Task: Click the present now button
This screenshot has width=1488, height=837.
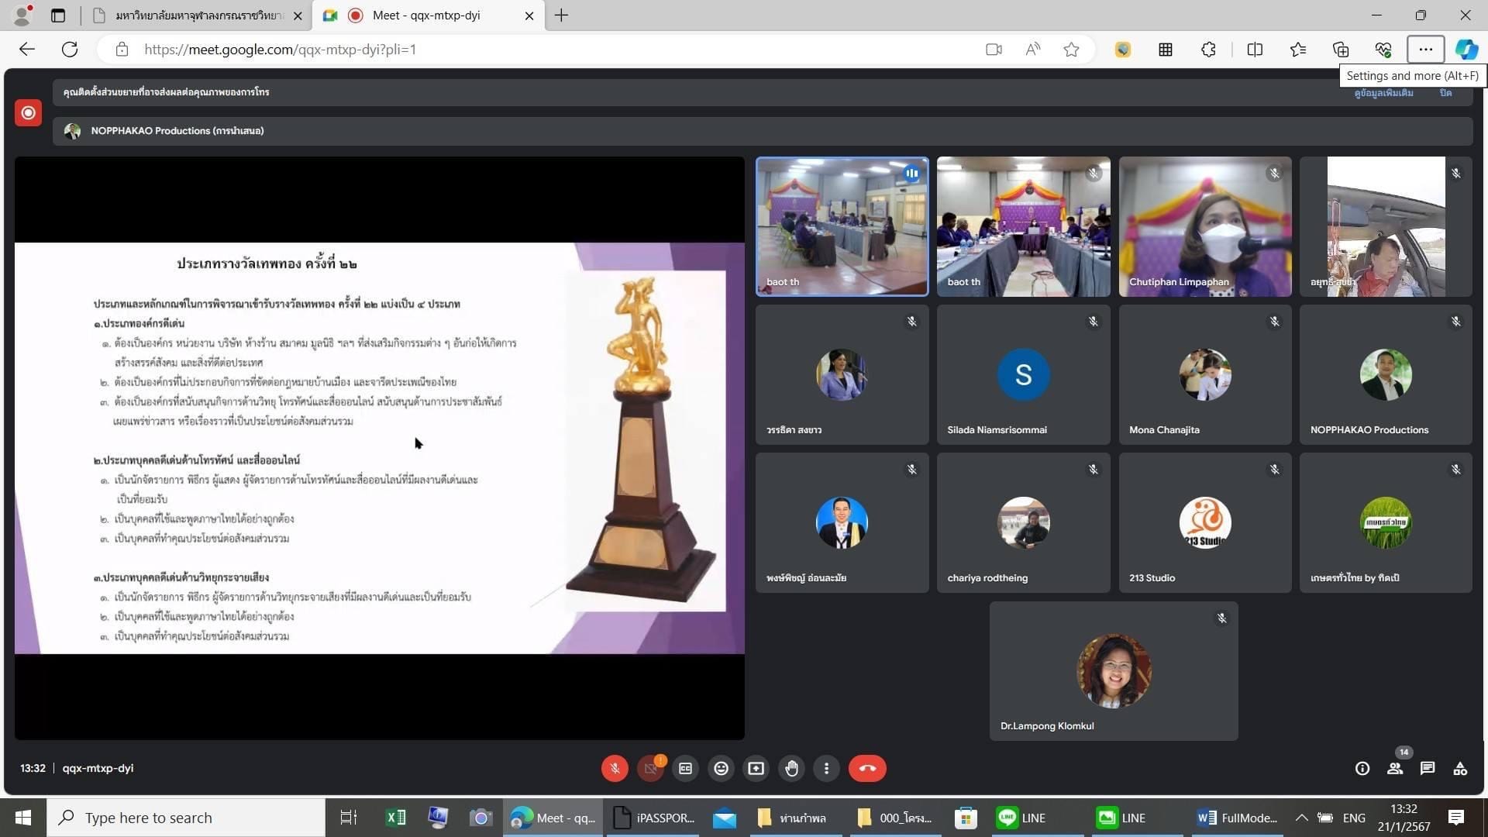Action: click(x=756, y=768)
